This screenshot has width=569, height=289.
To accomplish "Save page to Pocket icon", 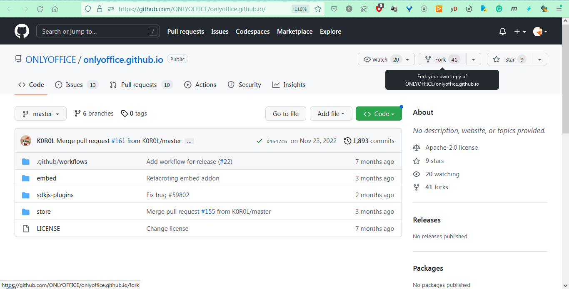I will point(334,9).
